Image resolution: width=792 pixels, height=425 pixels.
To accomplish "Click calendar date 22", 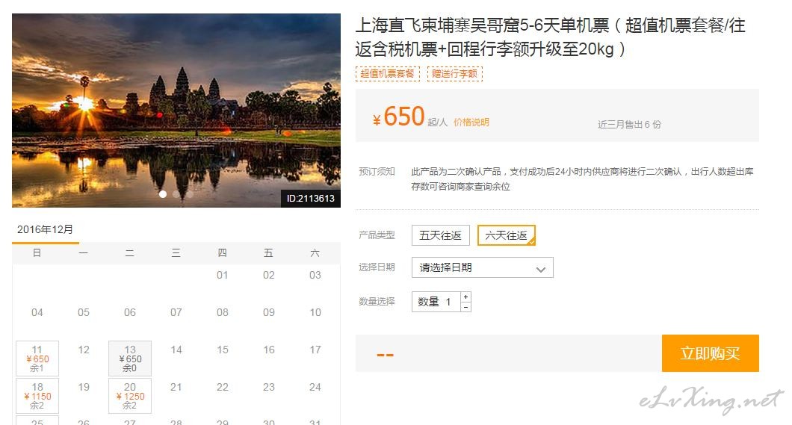I will 222,387.
